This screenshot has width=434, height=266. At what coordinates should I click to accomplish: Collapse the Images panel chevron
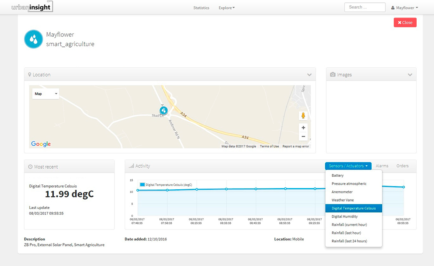tap(410, 75)
